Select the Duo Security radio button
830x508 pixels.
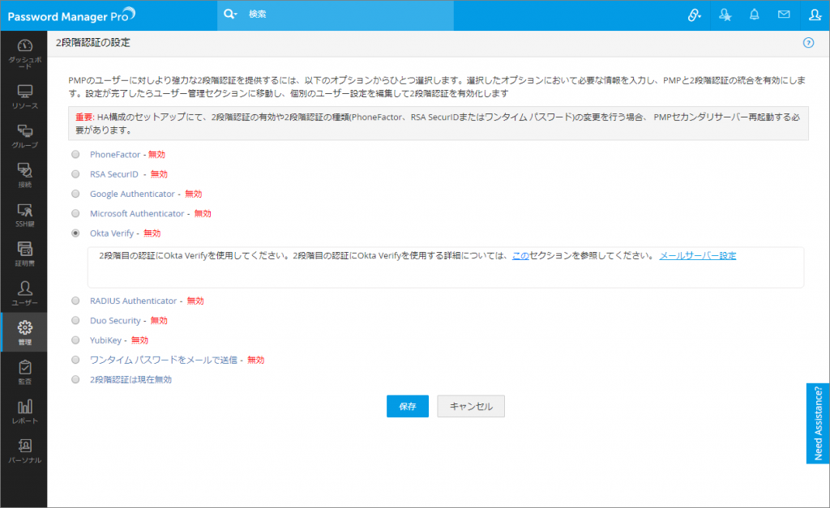tap(75, 321)
